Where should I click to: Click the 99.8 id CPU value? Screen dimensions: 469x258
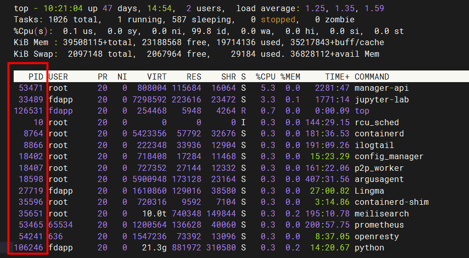pyautogui.click(x=211, y=31)
